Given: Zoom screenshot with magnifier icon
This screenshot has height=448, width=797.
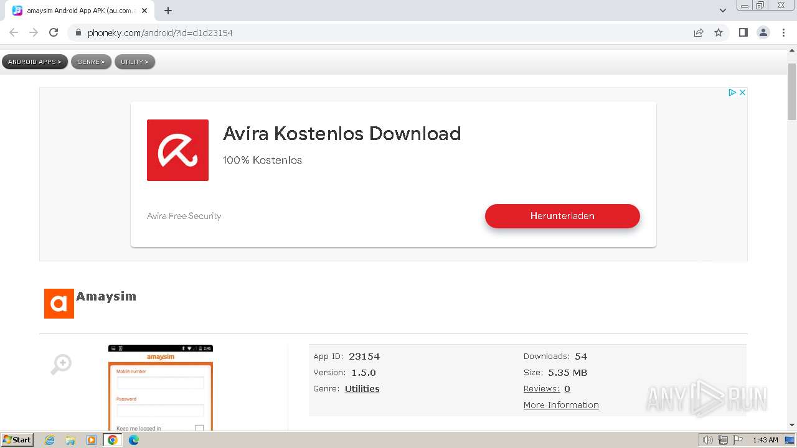Looking at the screenshot, I should point(61,364).
